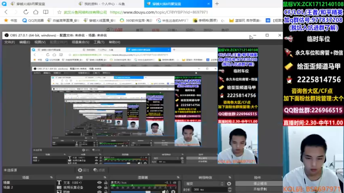344x193 pixels.
Task: Click the douyu URL address bar
Action: pos(159,12)
